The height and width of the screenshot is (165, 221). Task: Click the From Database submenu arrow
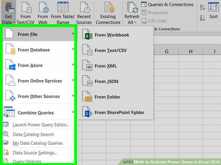tap(73, 49)
